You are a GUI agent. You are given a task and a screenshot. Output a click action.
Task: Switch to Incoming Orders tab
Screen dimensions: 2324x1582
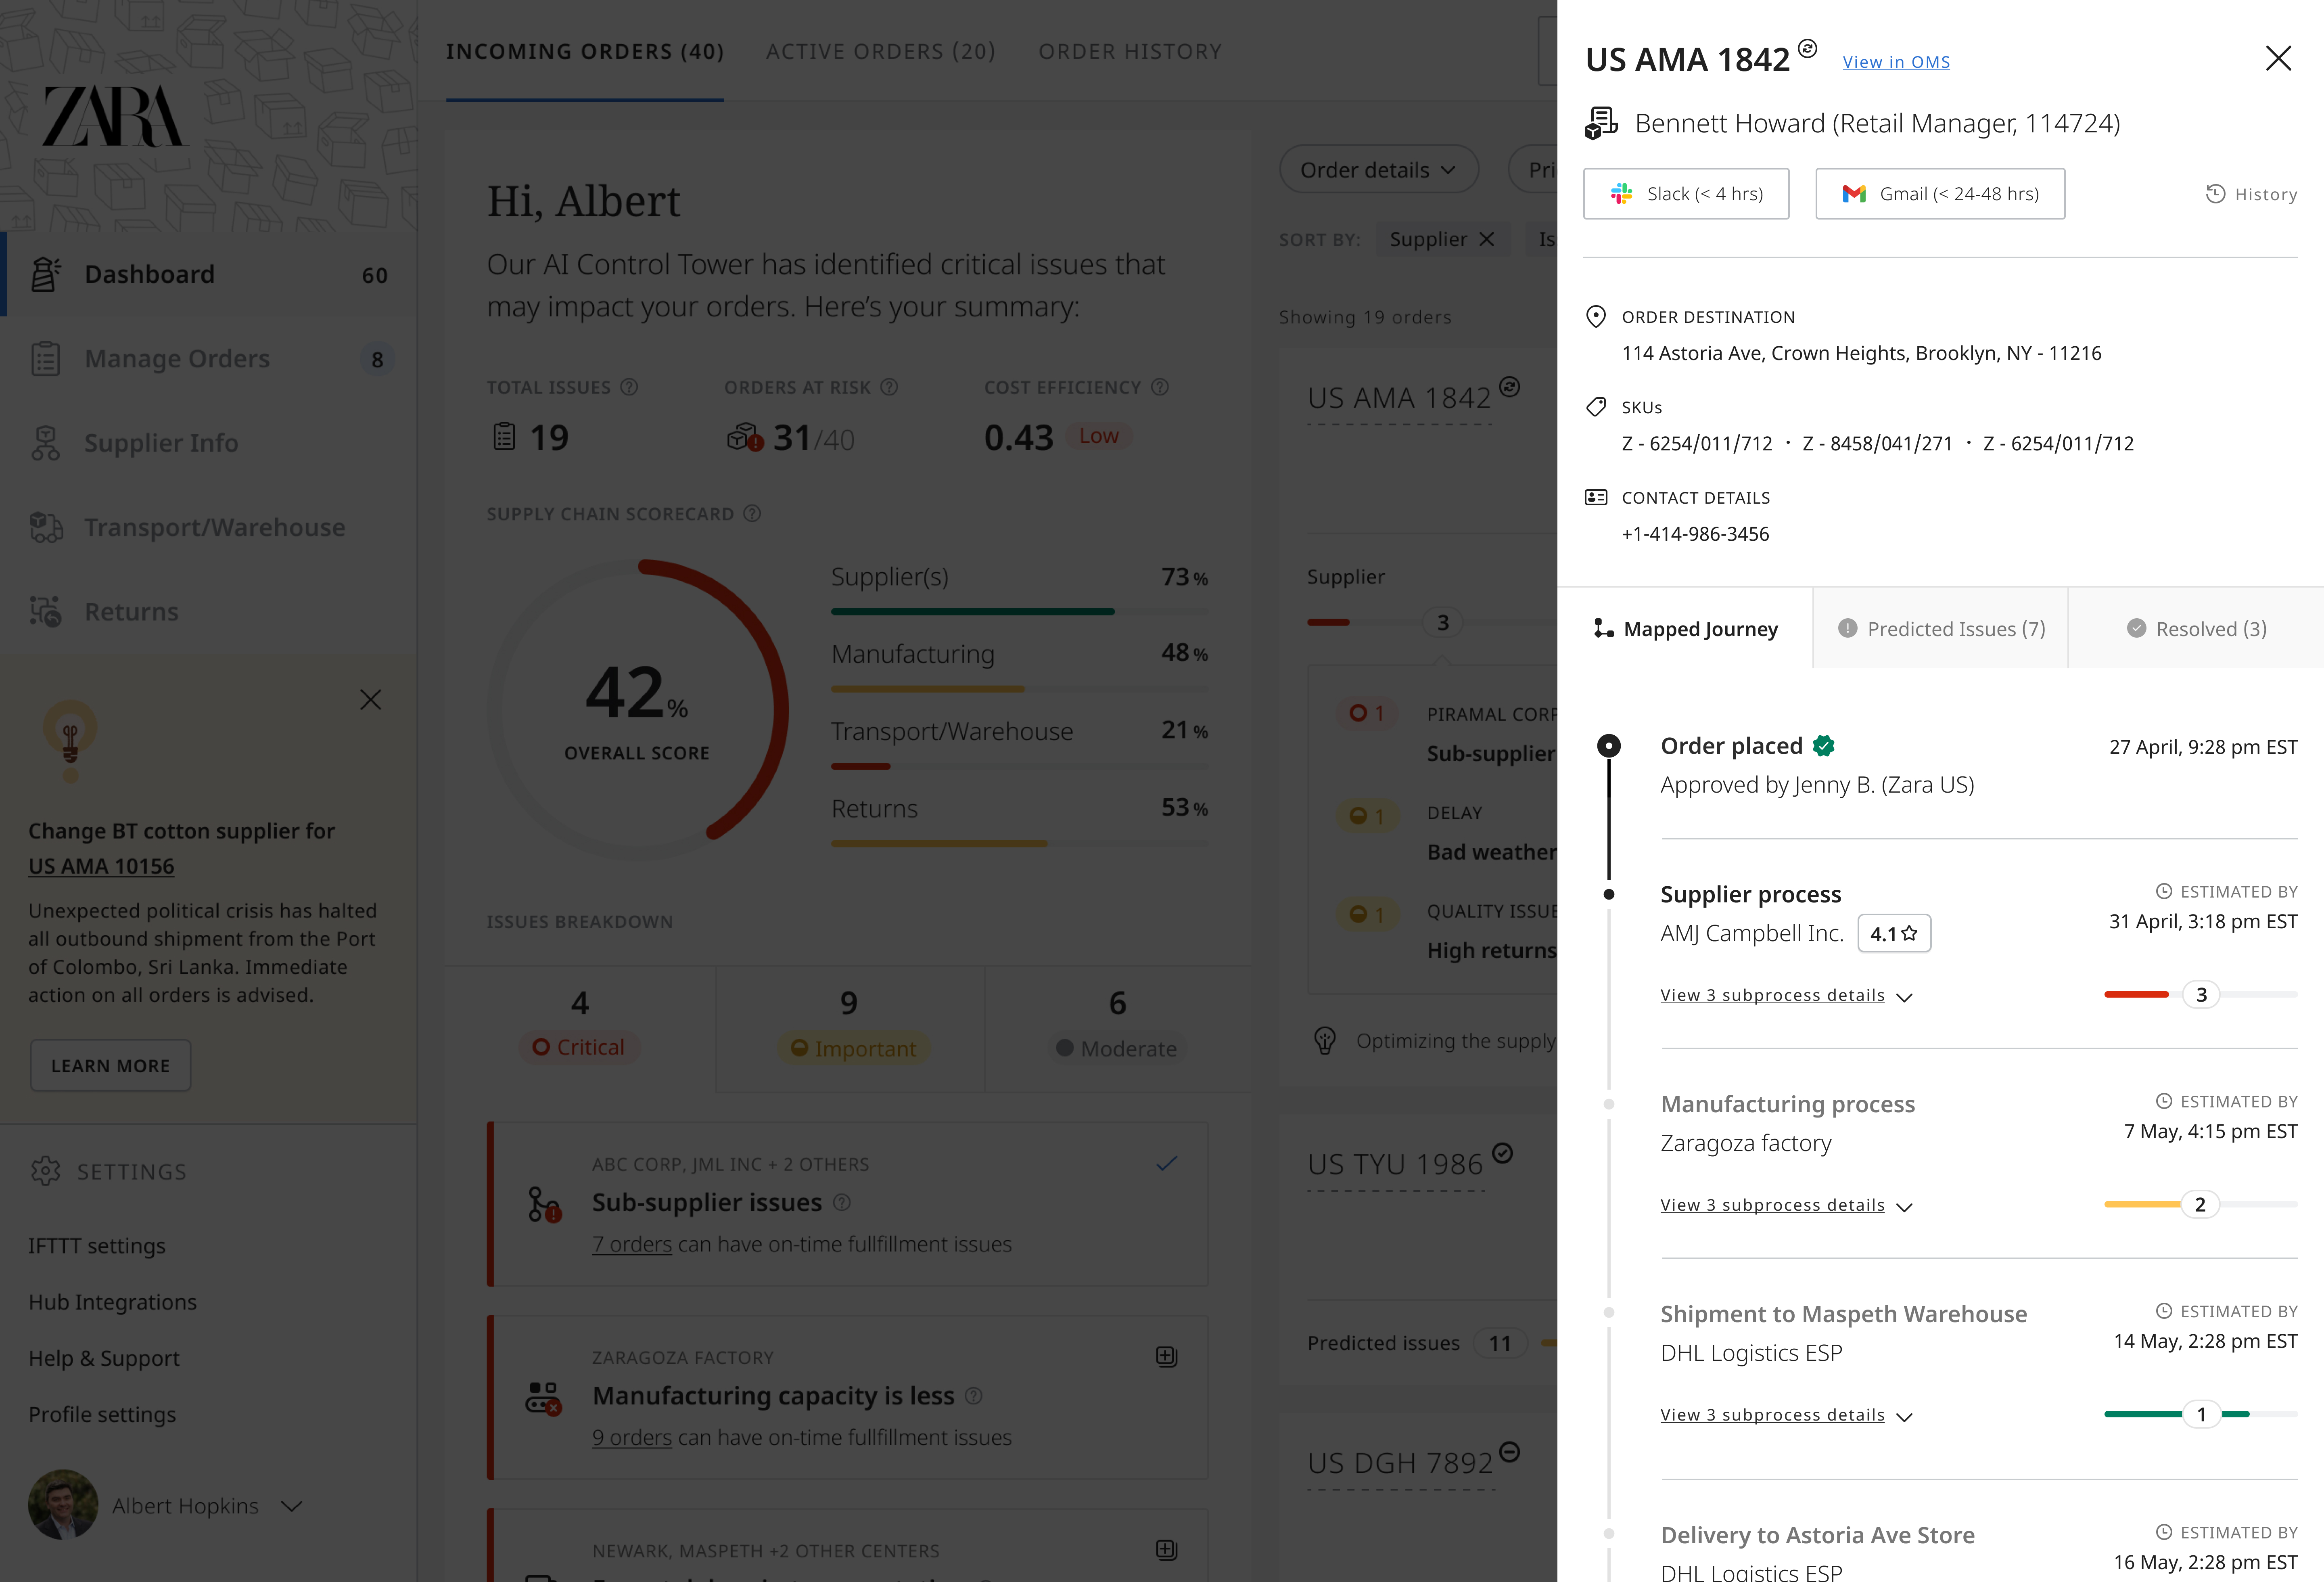pyautogui.click(x=585, y=51)
